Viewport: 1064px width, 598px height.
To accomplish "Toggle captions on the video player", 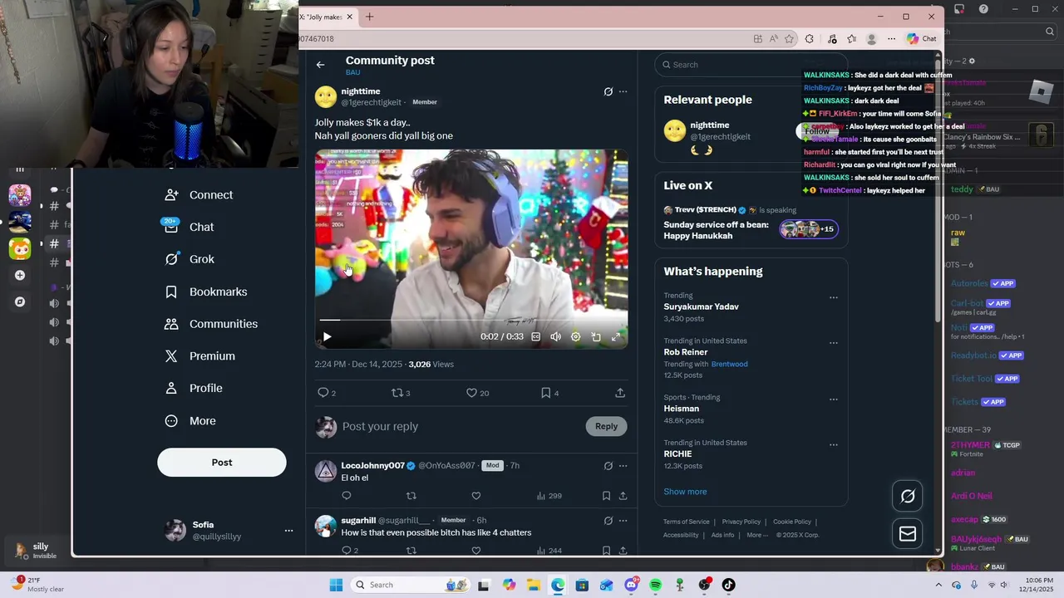I will point(535,336).
